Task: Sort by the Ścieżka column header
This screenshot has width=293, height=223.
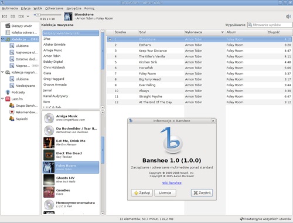Action: click(126, 32)
